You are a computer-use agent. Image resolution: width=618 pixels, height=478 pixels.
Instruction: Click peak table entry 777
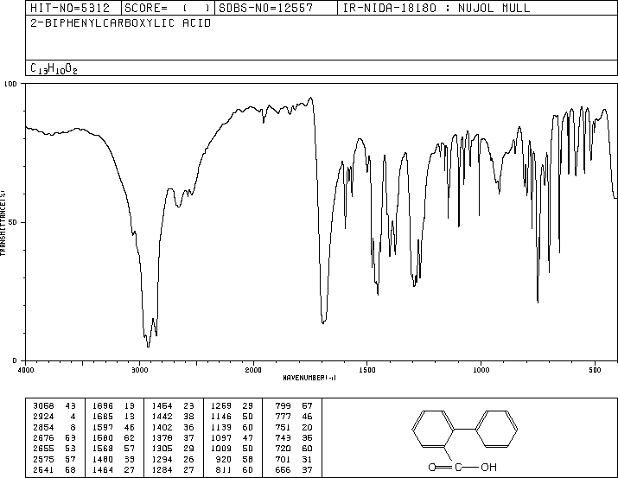[283, 417]
